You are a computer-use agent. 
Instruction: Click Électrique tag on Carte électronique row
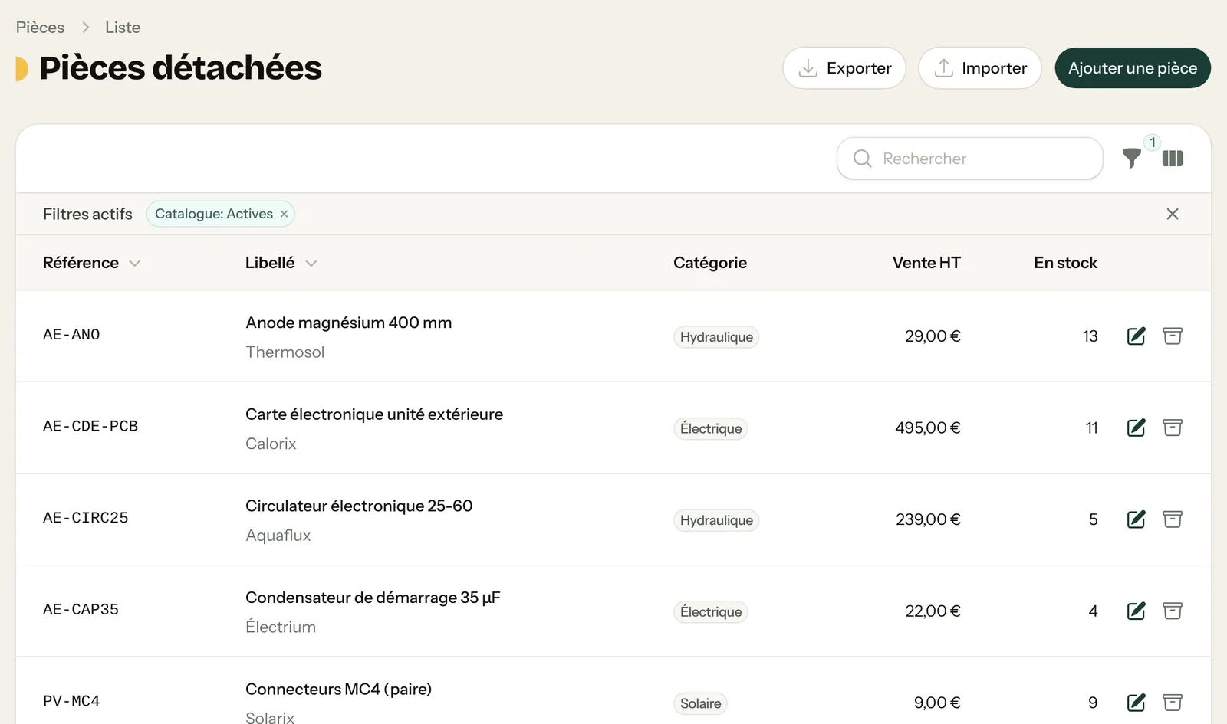click(711, 428)
